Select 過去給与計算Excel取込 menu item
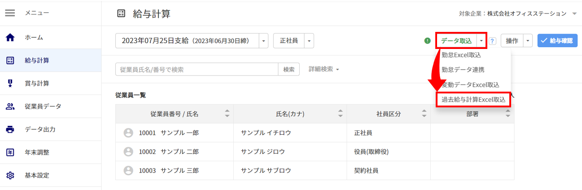582x190 pixels. click(x=473, y=99)
